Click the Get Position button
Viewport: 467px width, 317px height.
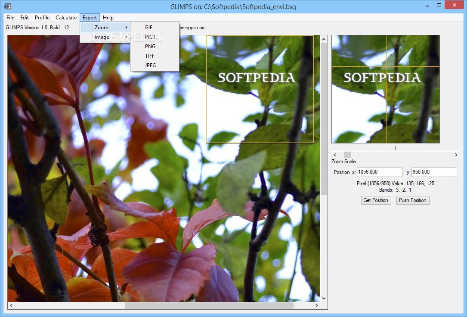[376, 200]
